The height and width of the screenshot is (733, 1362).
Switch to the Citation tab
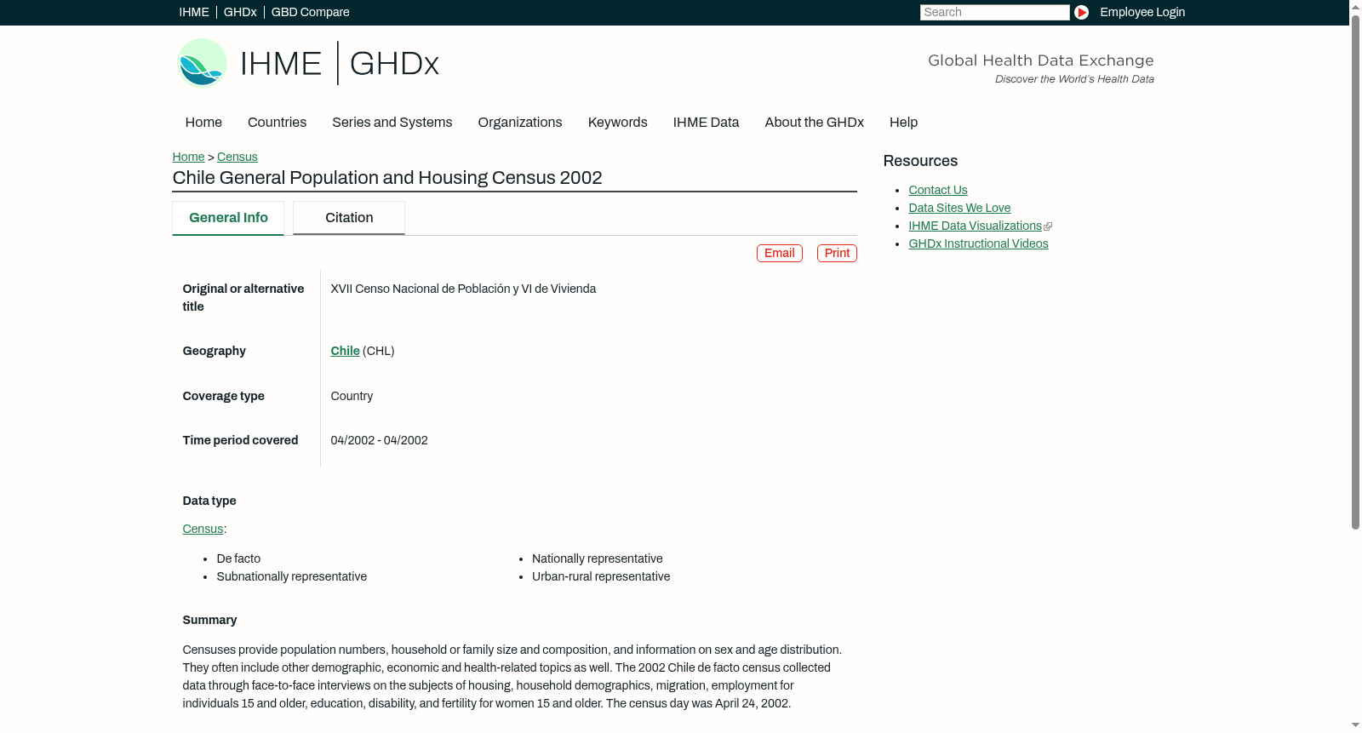[349, 218]
